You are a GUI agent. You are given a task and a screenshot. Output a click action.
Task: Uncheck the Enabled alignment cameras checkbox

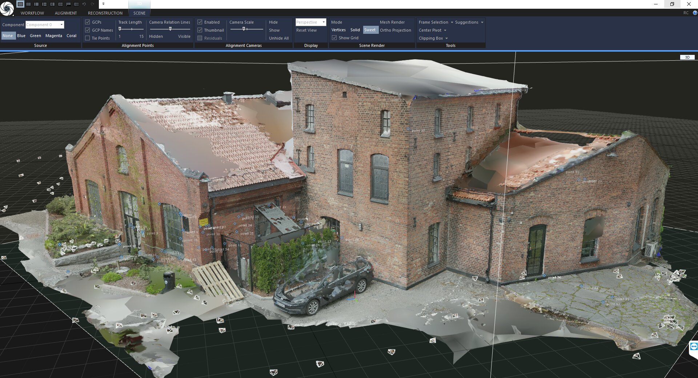point(200,22)
